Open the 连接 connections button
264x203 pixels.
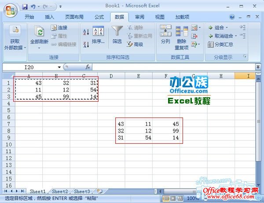click(x=59, y=28)
